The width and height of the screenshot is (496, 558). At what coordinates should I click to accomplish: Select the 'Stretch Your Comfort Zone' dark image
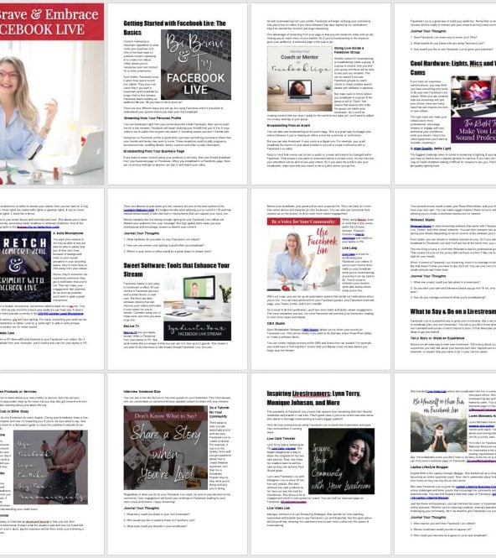pos(25,267)
